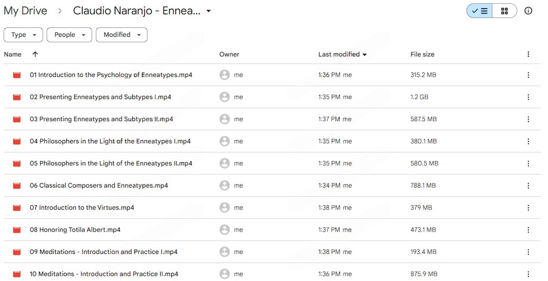This screenshot has height=281, width=548.
Task: Click the File size column header
Action: [422, 54]
